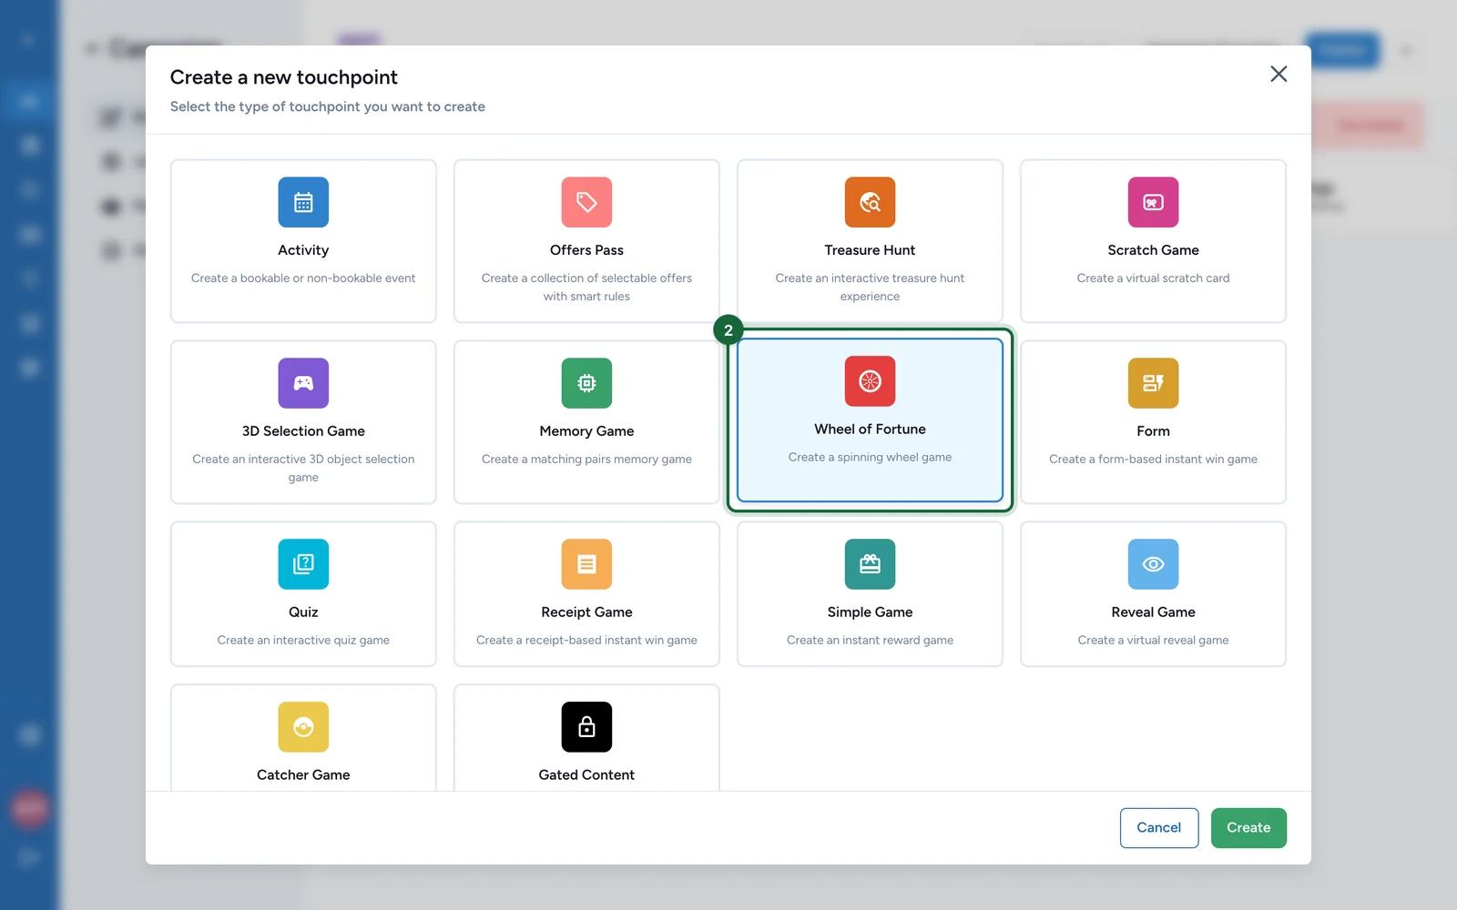The width and height of the screenshot is (1457, 910).
Task: Click "Create a bookable or non-bookable event" text
Action: pyautogui.click(x=303, y=278)
